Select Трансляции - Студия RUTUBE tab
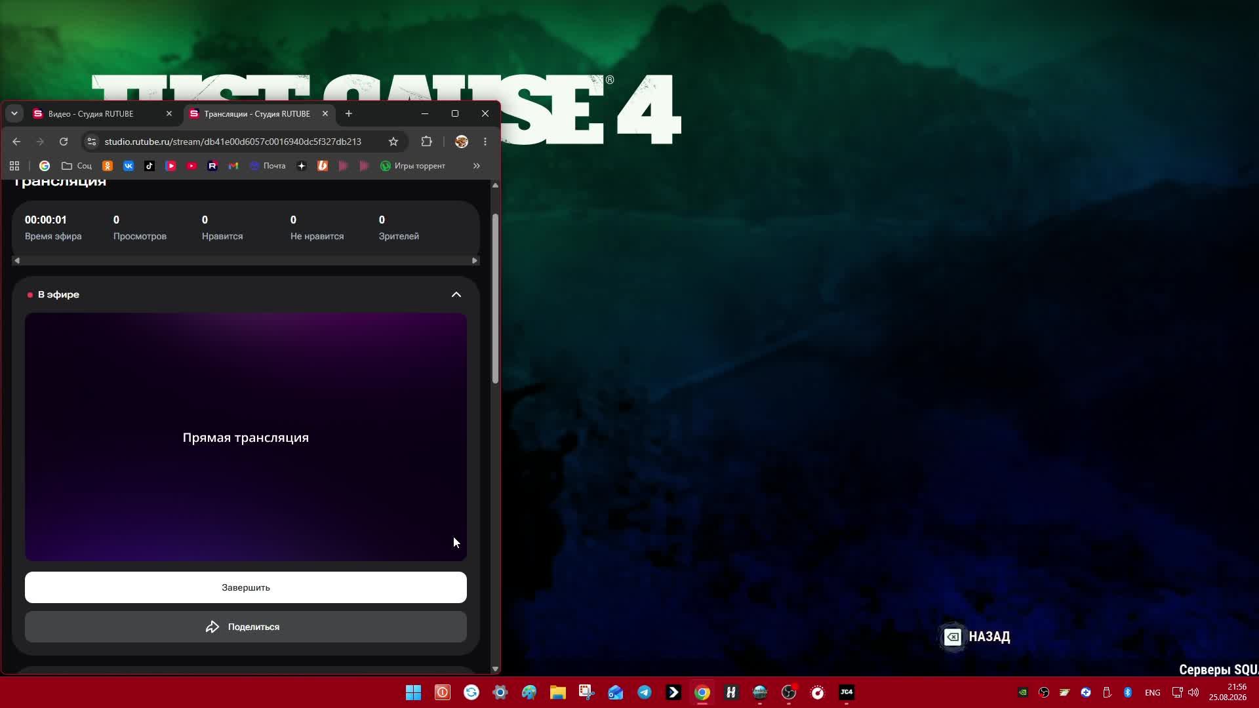The height and width of the screenshot is (708, 1259). [257, 114]
